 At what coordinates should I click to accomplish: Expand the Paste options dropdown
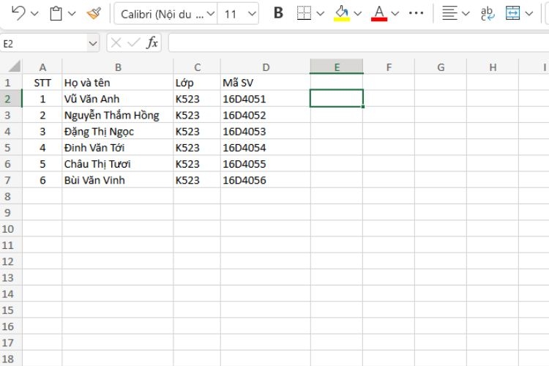coord(72,14)
